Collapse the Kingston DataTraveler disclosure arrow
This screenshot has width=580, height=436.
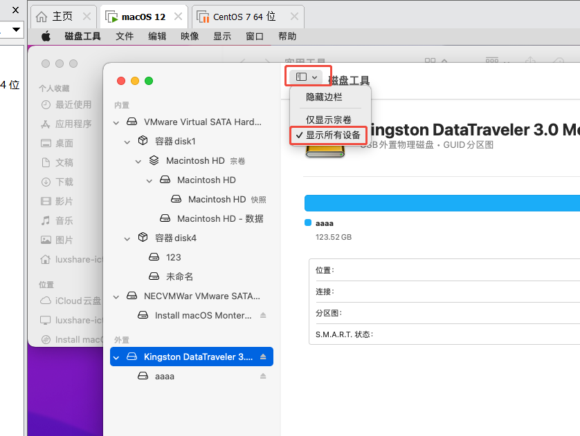[116, 357]
